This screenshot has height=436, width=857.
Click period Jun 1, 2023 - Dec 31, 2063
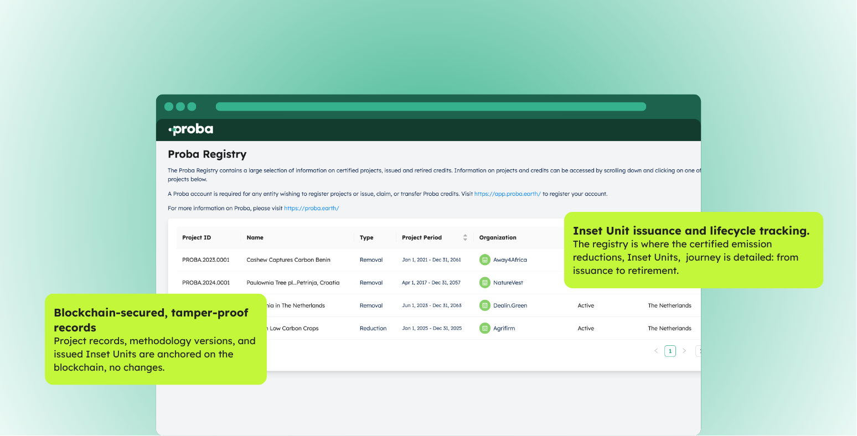[x=432, y=305]
